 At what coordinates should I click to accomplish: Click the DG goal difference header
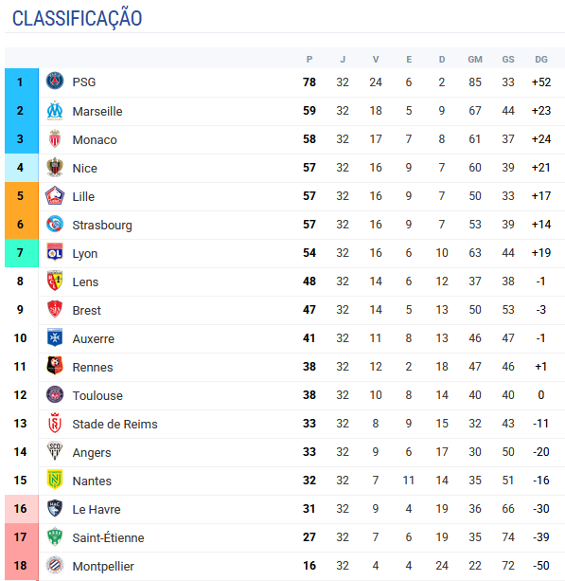[541, 60]
